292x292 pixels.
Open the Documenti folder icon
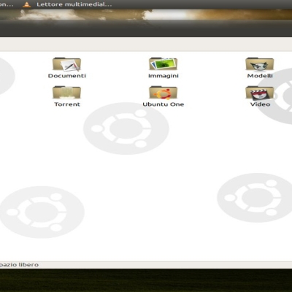66,64
